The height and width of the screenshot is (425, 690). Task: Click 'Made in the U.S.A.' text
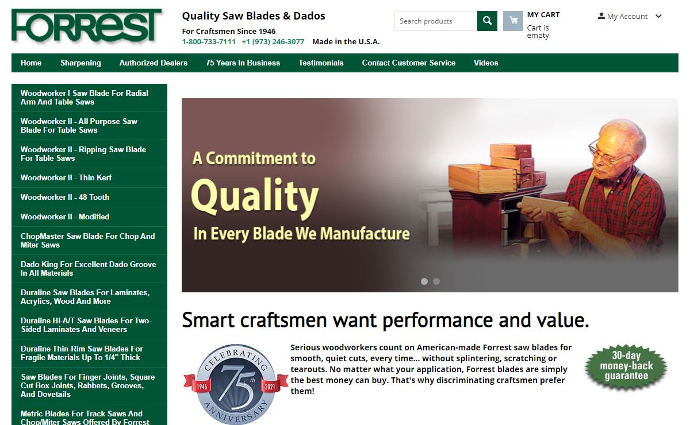[x=346, y=41]
